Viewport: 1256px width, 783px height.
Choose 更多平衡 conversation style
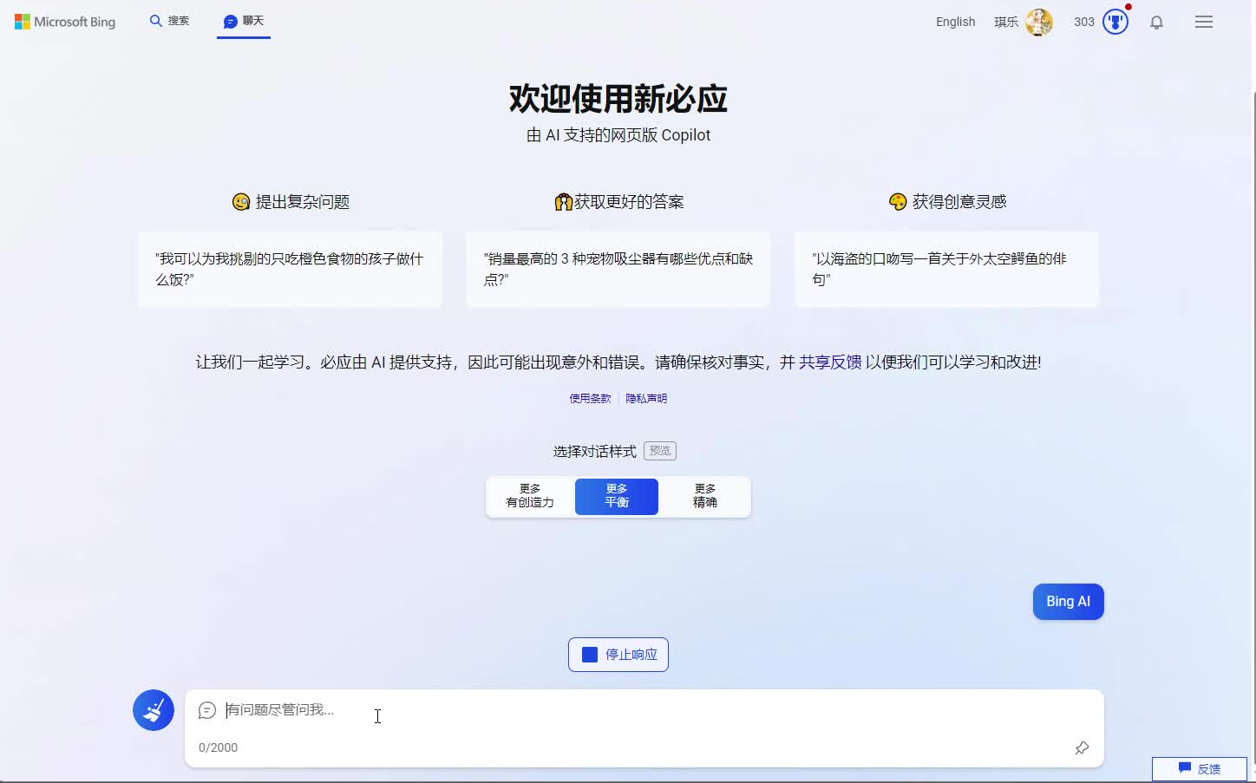617,496
